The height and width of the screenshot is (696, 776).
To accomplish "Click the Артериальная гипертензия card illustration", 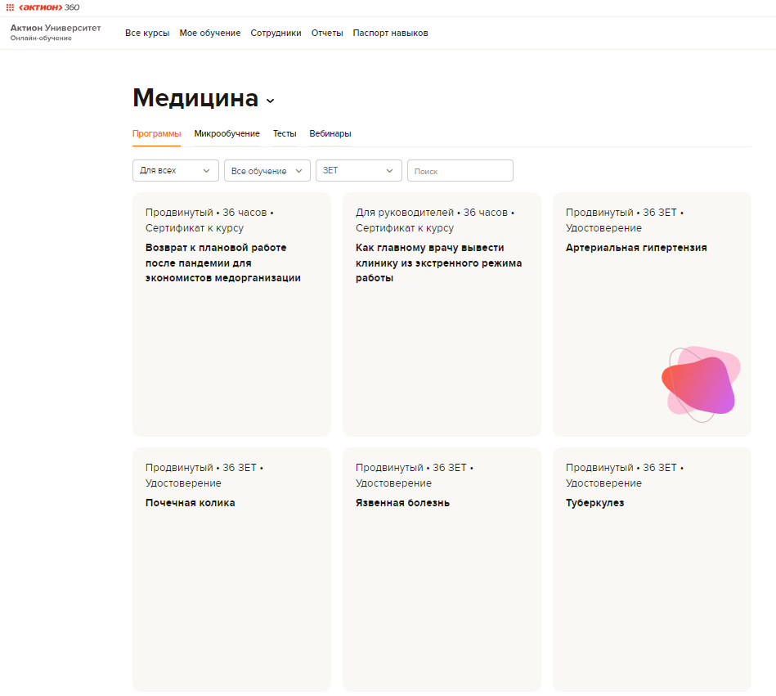I will (699, 384).
